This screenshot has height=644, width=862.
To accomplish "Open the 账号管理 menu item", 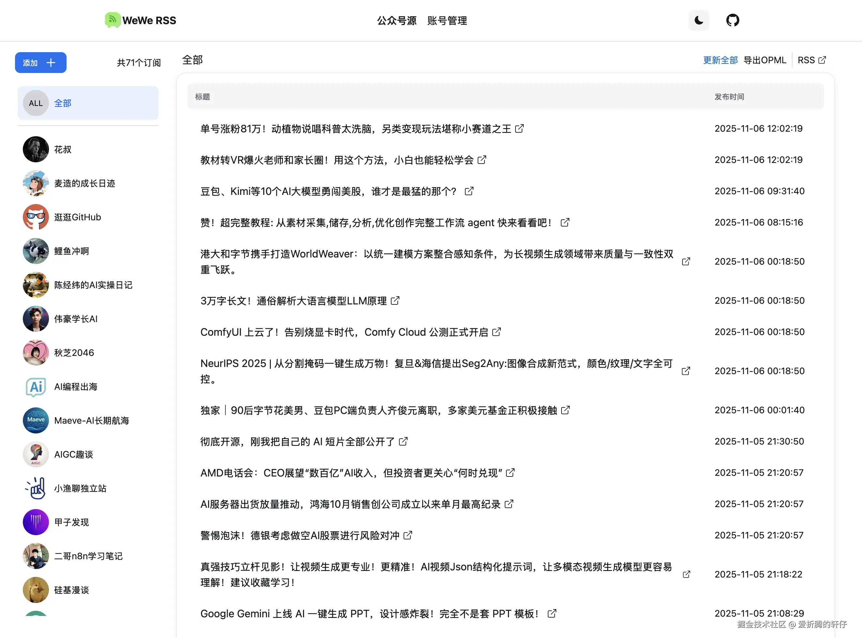I will [x=447, y=21].
